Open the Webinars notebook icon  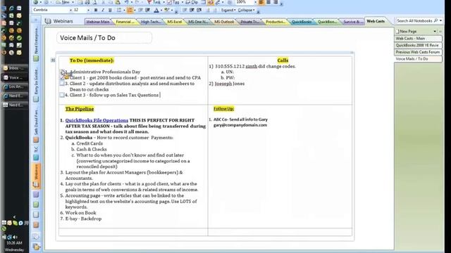point(48,21)
